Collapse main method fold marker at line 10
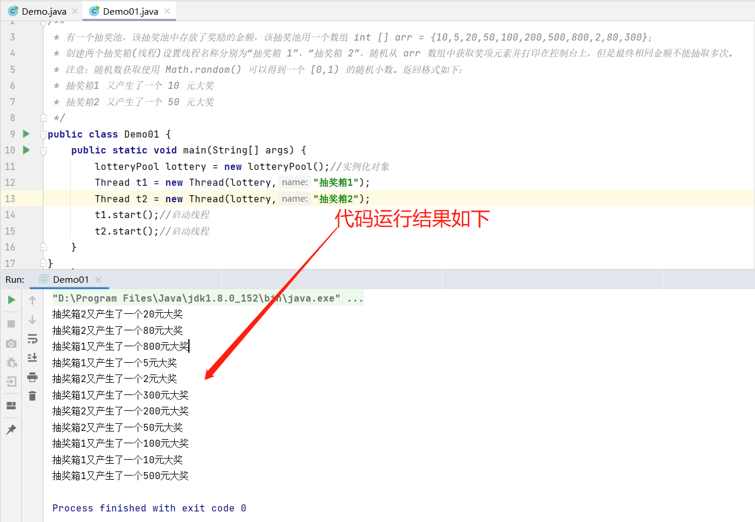Image resolution: width=755 pixels, height=522 pixels. click(43, 151)
